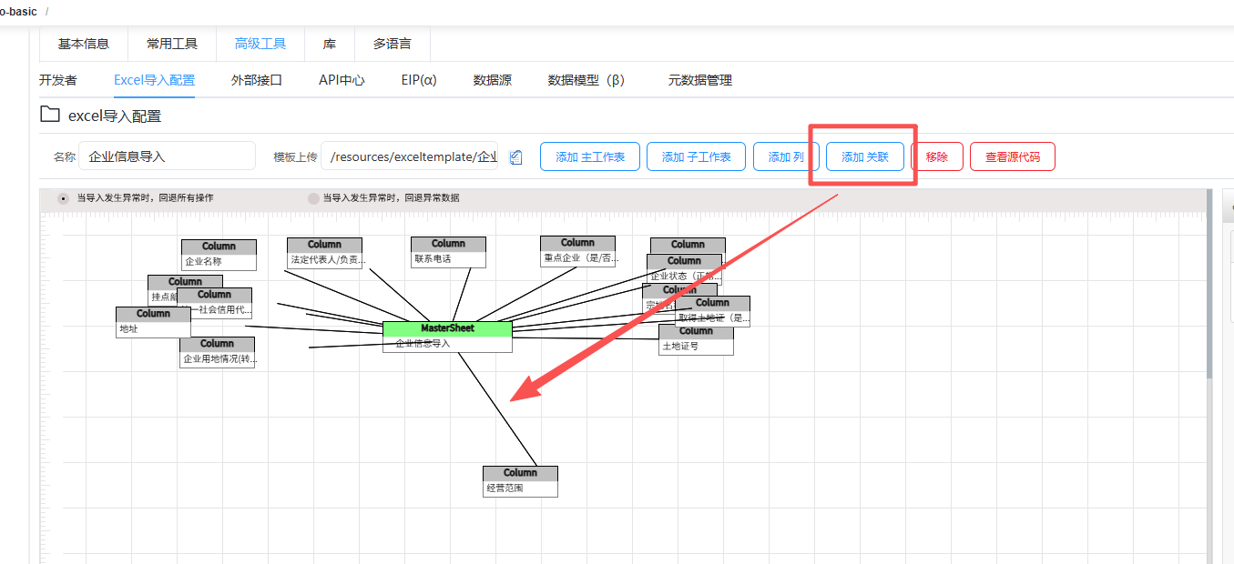Open the 数据源 sub-tab
Image resolution: width=1234 pixels, height=564 pixels.
tap(493, 80)
